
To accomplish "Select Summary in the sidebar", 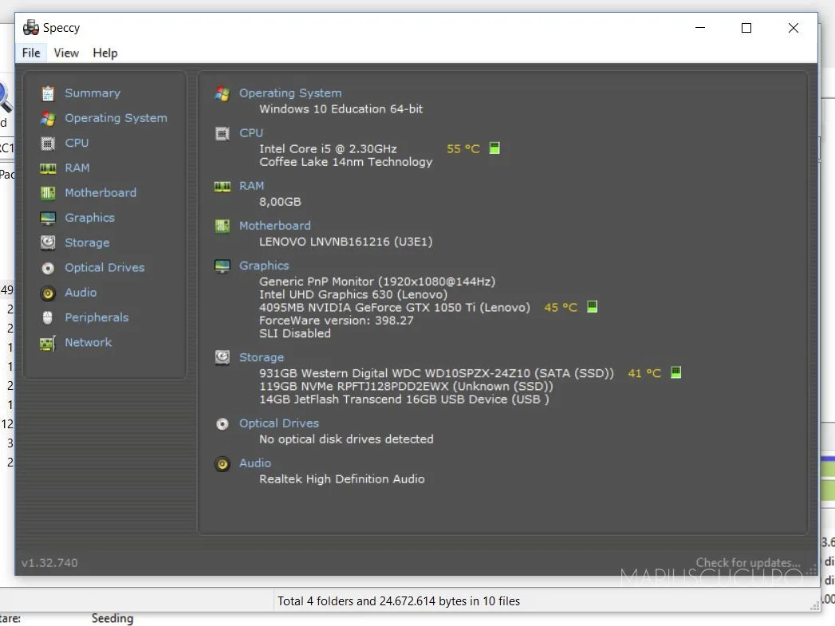I will 93,93.
